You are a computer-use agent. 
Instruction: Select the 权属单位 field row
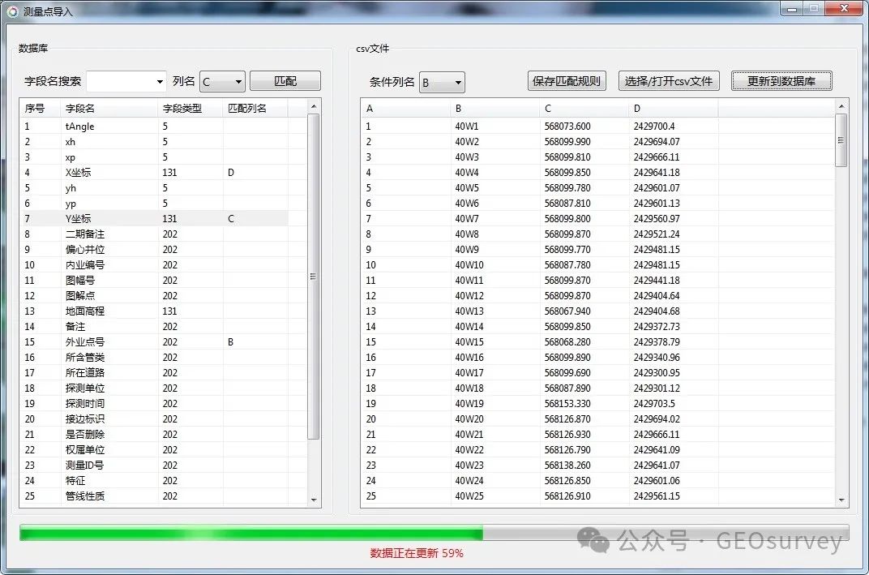(x=154, y=449)
